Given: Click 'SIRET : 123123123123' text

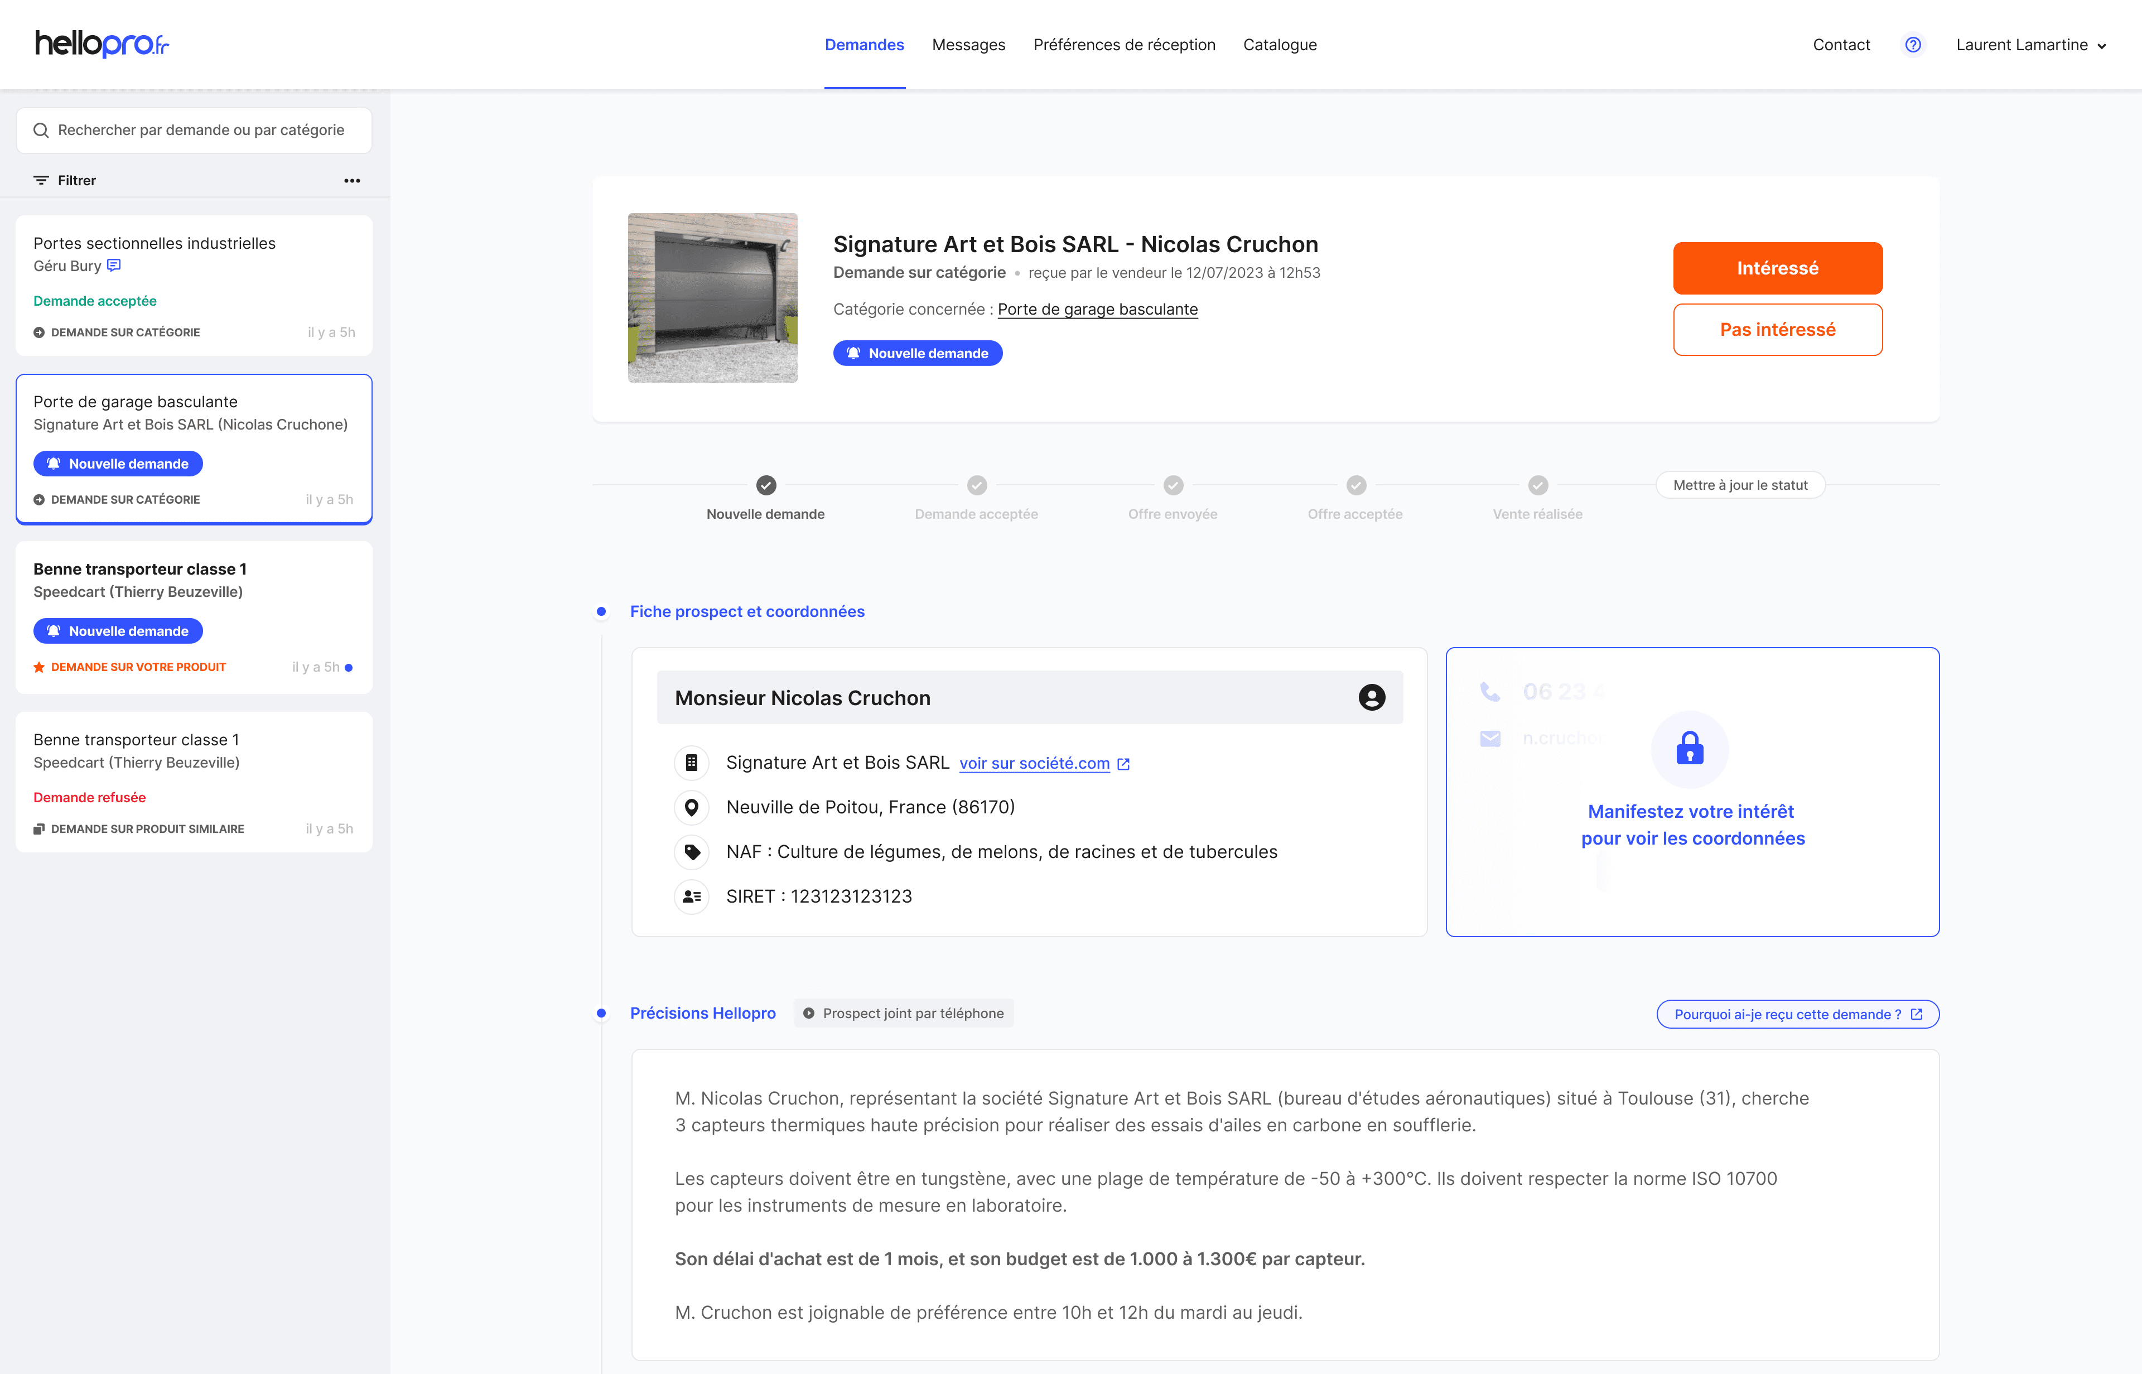Looking at the screenshot, I should (x=819, y=896).
